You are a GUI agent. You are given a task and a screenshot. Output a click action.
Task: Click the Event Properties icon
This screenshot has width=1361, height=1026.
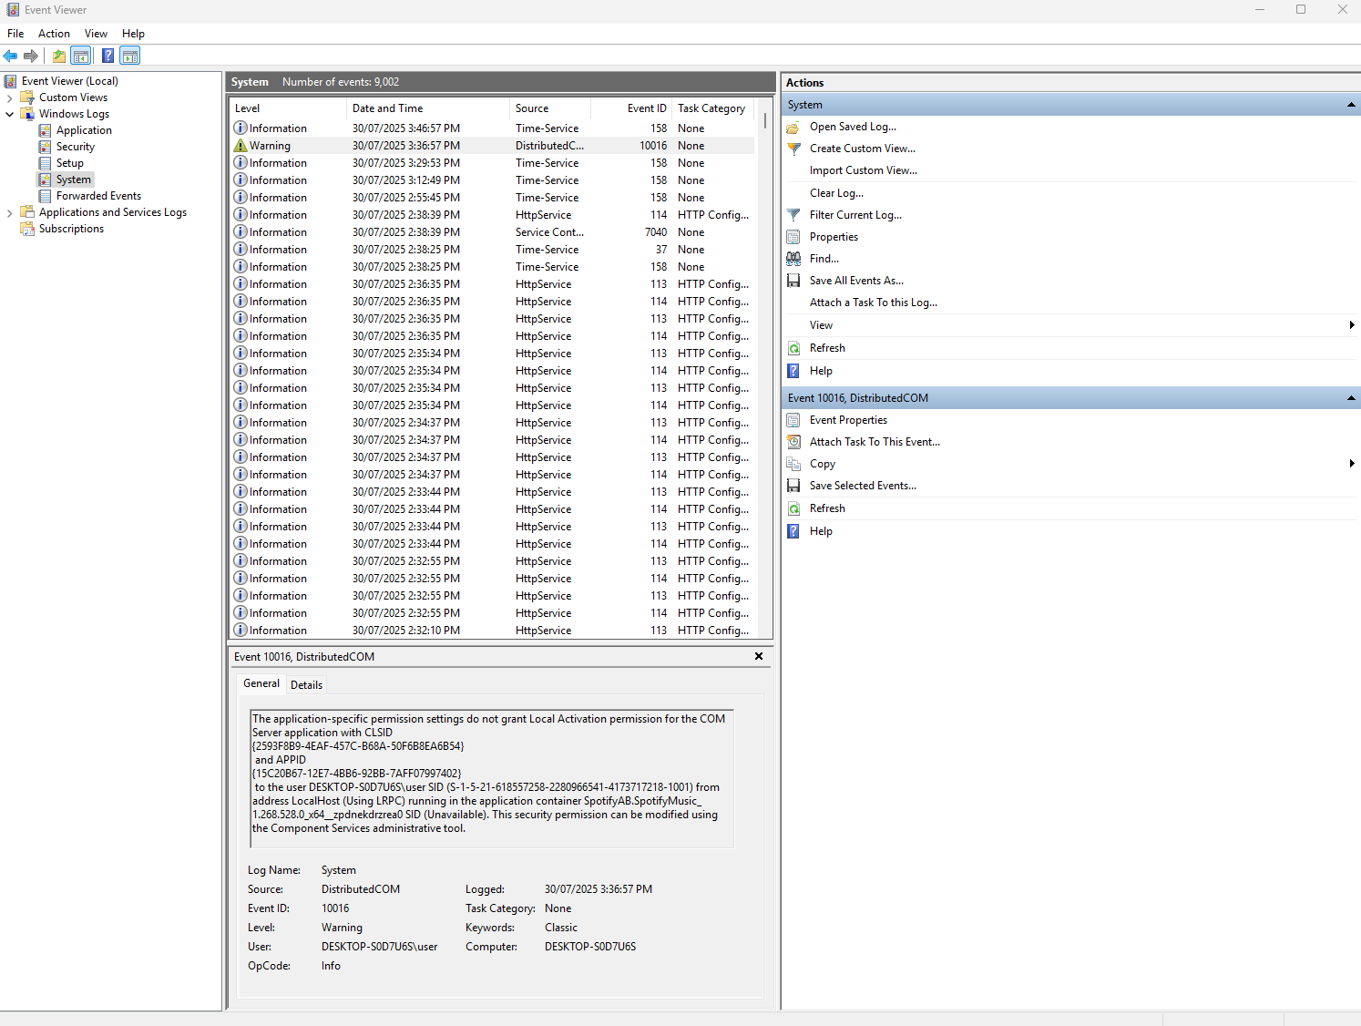pyautogui.click(x=793, y=420)
